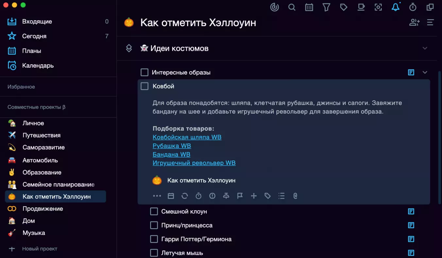Open Игрушечный револьвер WB link

pos(194,163)
